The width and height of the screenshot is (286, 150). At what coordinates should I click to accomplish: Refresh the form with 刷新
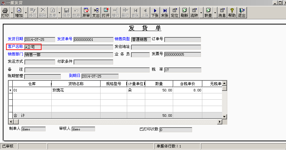pos(185,13)
